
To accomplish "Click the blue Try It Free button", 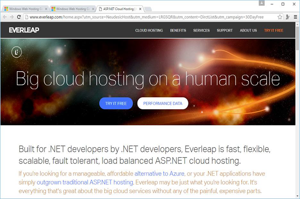I will (x=116, y=103).
